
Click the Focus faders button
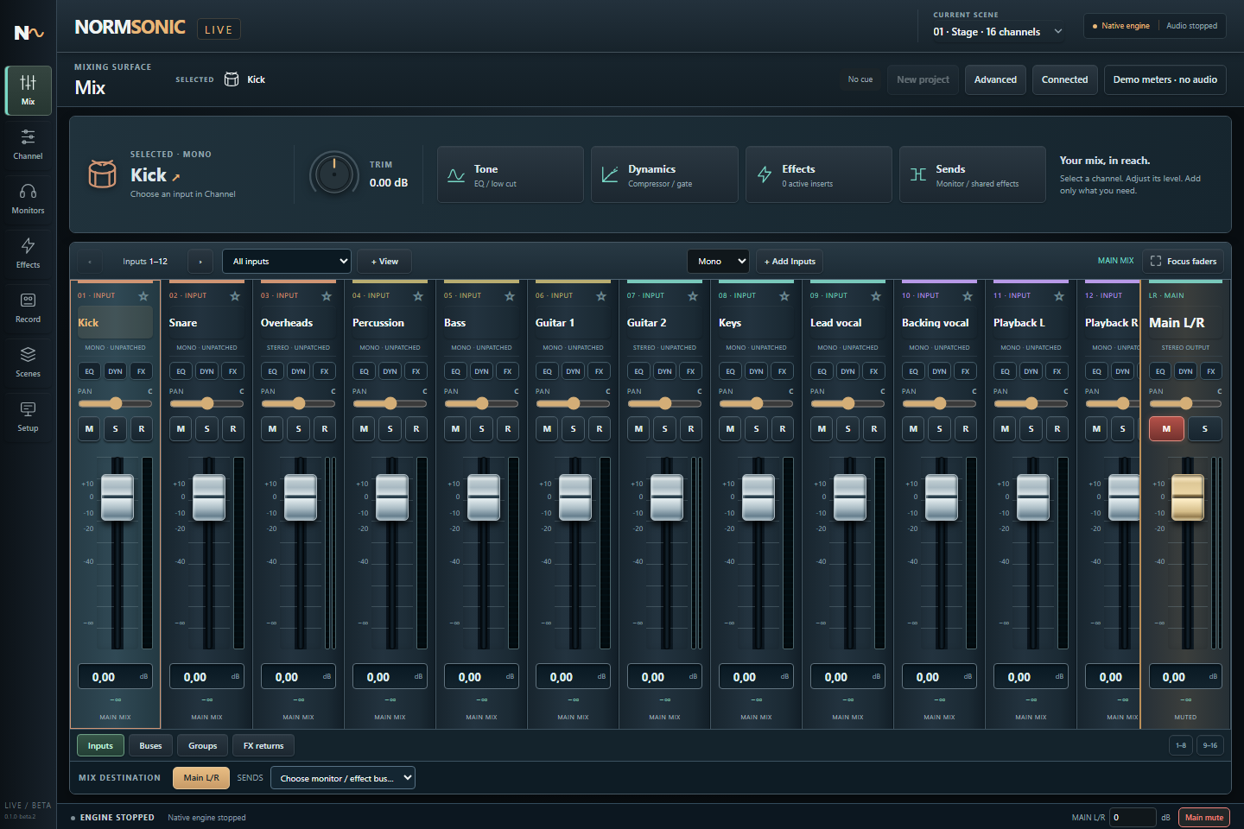(1184, 262)
